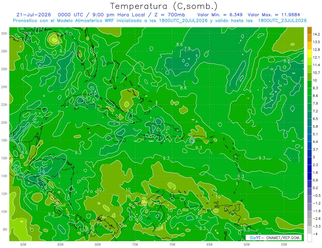Image resolution: width=322 pixels, height=248 pixels.
Task: Click the '5.8' legend label
Action: (x=316, y=126)
